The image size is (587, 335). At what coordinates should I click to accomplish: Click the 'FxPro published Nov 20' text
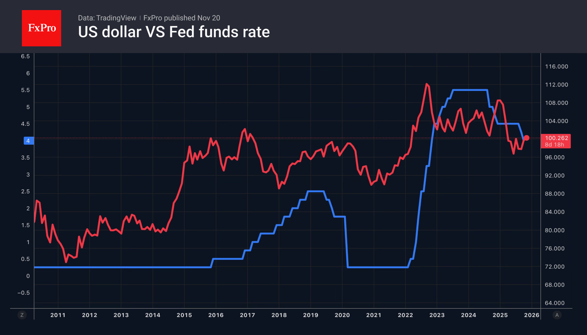coord(182,18)
